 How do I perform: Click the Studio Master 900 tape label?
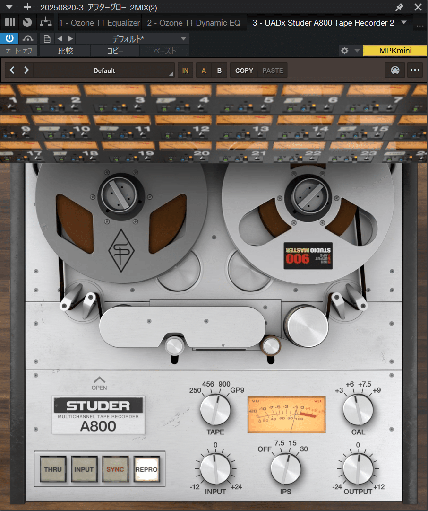click(308, 255)
